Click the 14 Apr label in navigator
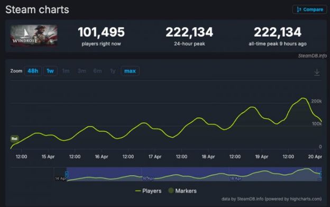The height and width of the screenshot is (207, 330). pyautogui.click(x=61, y=178)
